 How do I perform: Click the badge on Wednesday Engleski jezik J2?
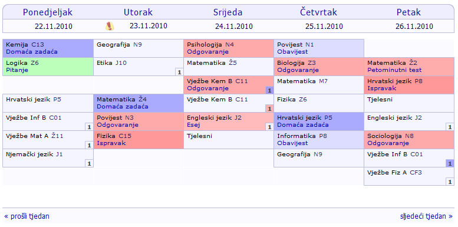click(269, 127)
